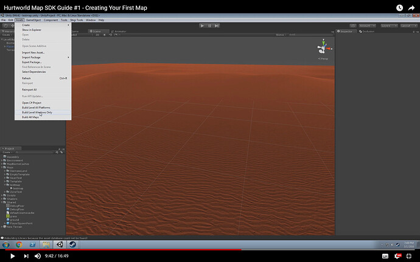Viewport: 420px width, 262px height.
Task: Click the scene orientation gizmo
Action: click(324, 47)
